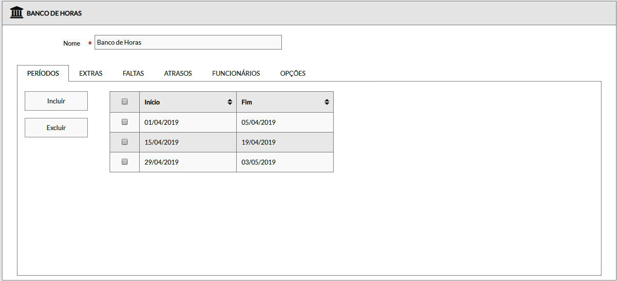Go to the FALTAS tab
The image size is (617, 281).
tap(133, 73)
